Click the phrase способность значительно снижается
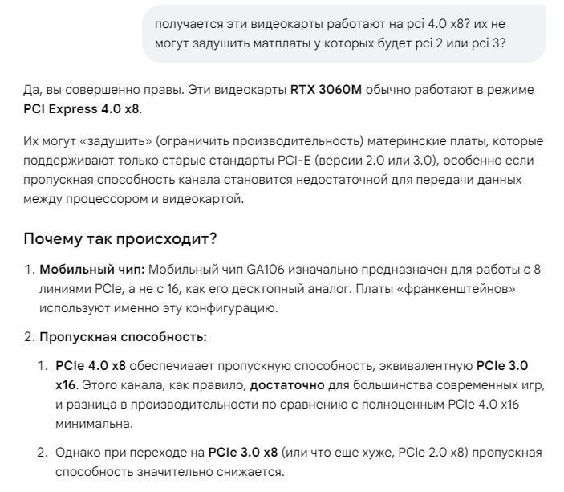Screen dimensions: 564x492 coord(170,472)
